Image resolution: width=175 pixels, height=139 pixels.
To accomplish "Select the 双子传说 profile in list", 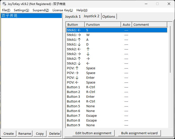I will tap(10, 16).
